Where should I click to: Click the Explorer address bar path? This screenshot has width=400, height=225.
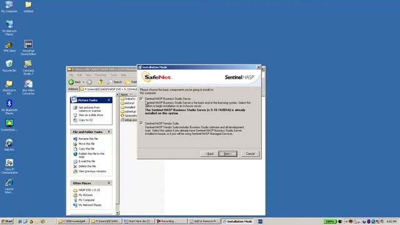(108, 89)
